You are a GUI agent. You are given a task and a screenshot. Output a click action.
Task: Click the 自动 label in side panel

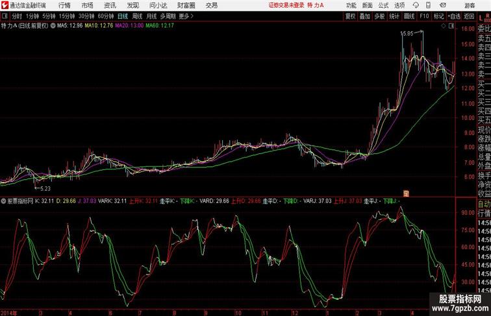(x=484, y=204)
